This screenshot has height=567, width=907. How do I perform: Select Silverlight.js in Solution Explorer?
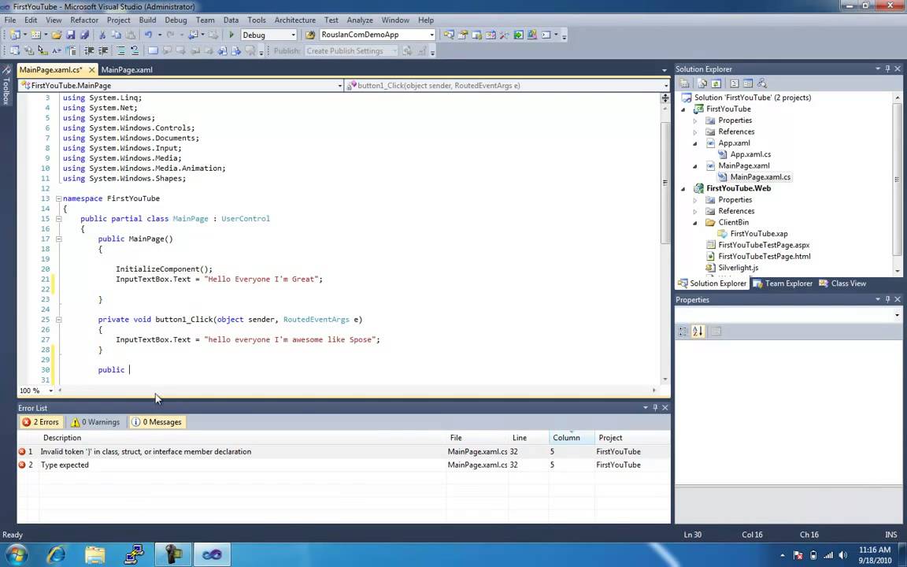[738, 268]
